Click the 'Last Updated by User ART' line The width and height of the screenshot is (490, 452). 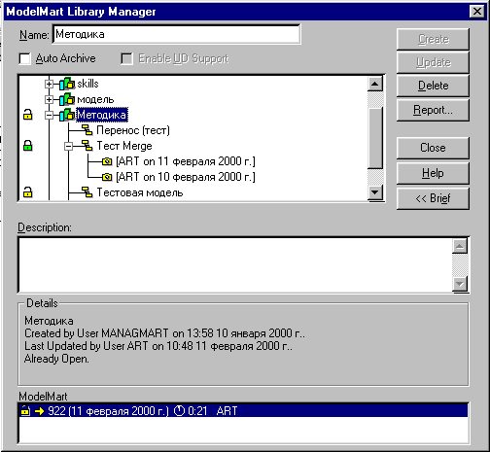(x=158, y=346)
